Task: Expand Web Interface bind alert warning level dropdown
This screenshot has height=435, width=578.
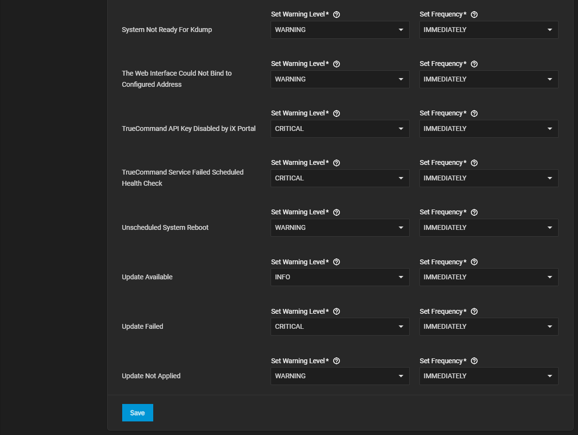Action: click(x=339, y=80)
